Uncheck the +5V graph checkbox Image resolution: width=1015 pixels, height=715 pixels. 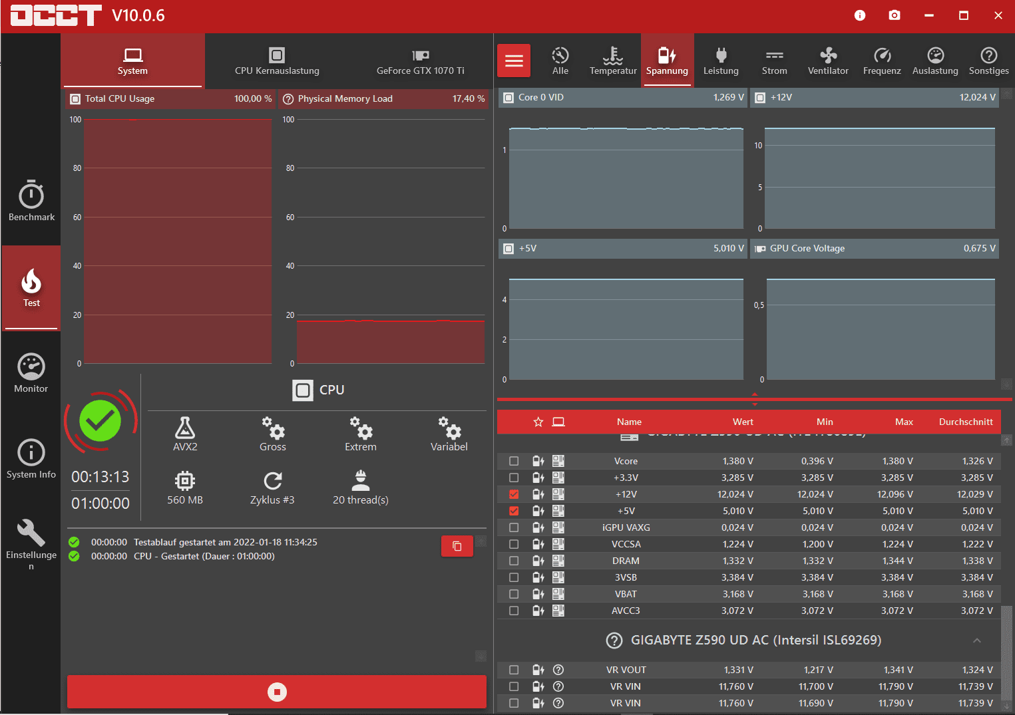point(514,511)
